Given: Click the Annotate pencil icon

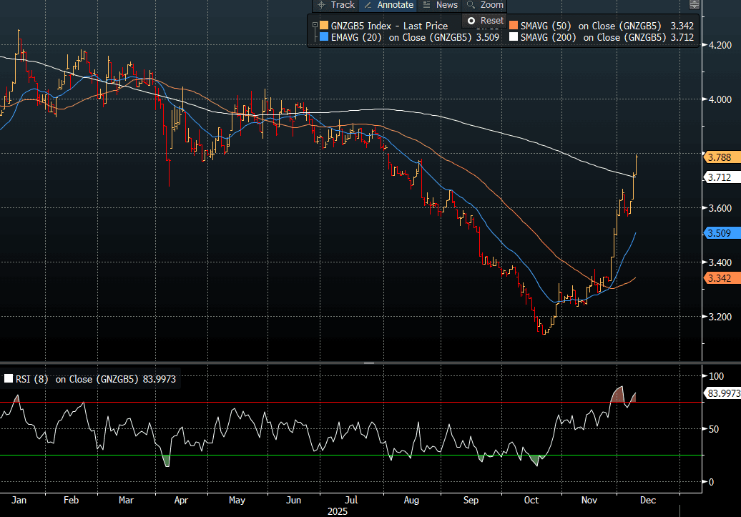Looking at the screenshot, I should pyautogui.click(x=368, y=5).
